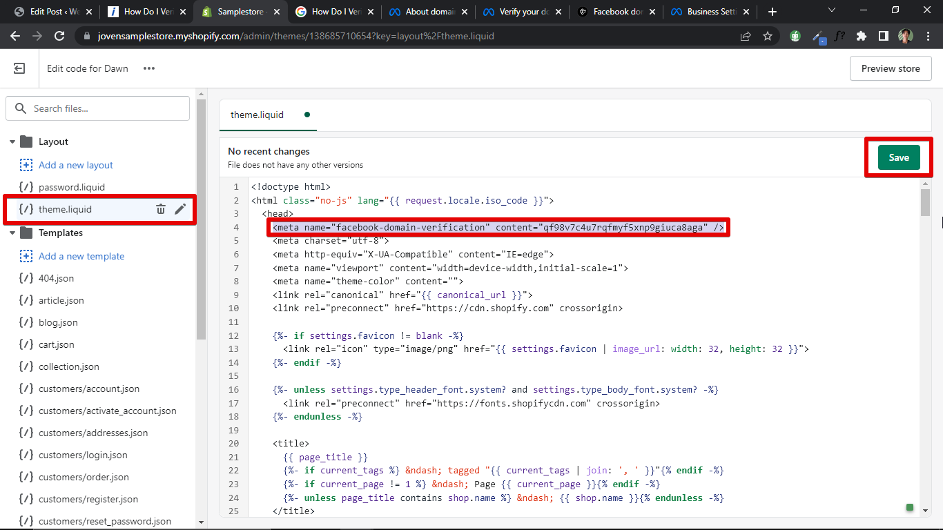Open customers/activate_account.json file
Image resolution: width=943 pixels, height=530 pixels.
[108, 411]
